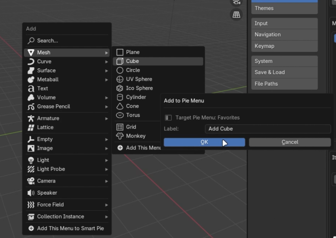
Task: Click the Circle icon in Mesh submenu
Action: pyautogui.click(x=120, y=70)
